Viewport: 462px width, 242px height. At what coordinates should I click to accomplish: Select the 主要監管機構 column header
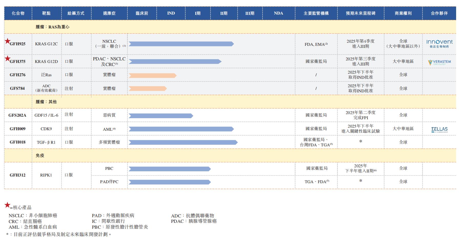(316, 13)
